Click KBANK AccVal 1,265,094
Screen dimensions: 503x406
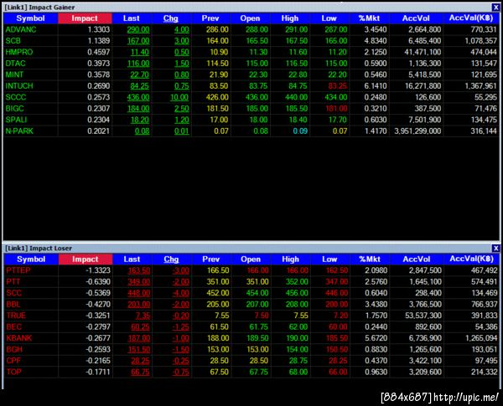point(481,338)
